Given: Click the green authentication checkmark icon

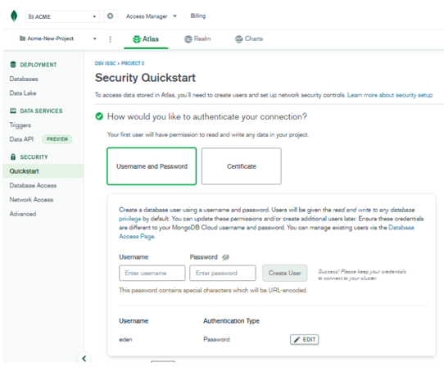Looking at the screenshot, I should [x=99, y=116].
